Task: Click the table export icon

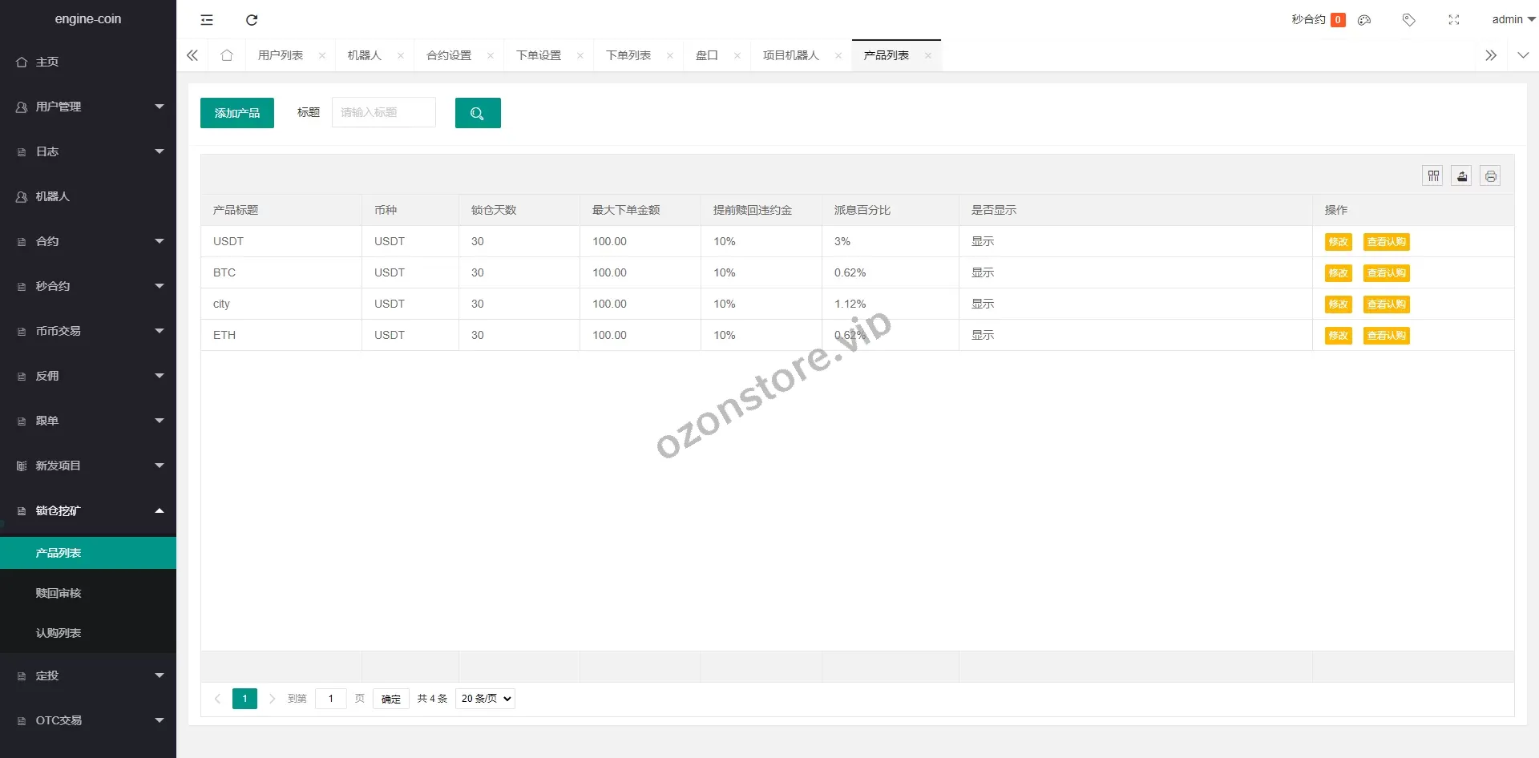Action: (1461, 176)
